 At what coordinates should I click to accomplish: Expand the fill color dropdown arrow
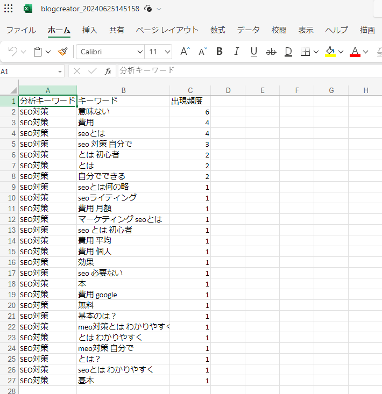point(341,52)
